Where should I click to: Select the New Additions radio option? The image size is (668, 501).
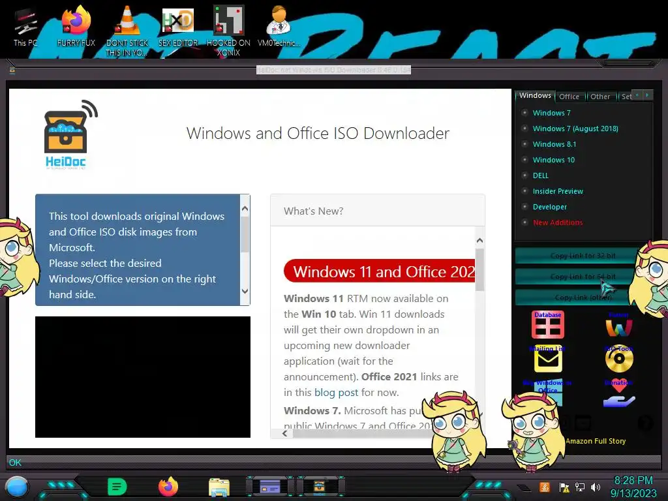552,223
